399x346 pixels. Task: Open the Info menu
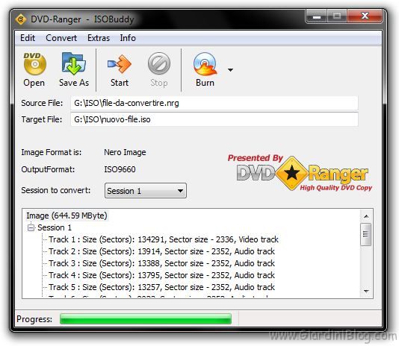point(128,38)
